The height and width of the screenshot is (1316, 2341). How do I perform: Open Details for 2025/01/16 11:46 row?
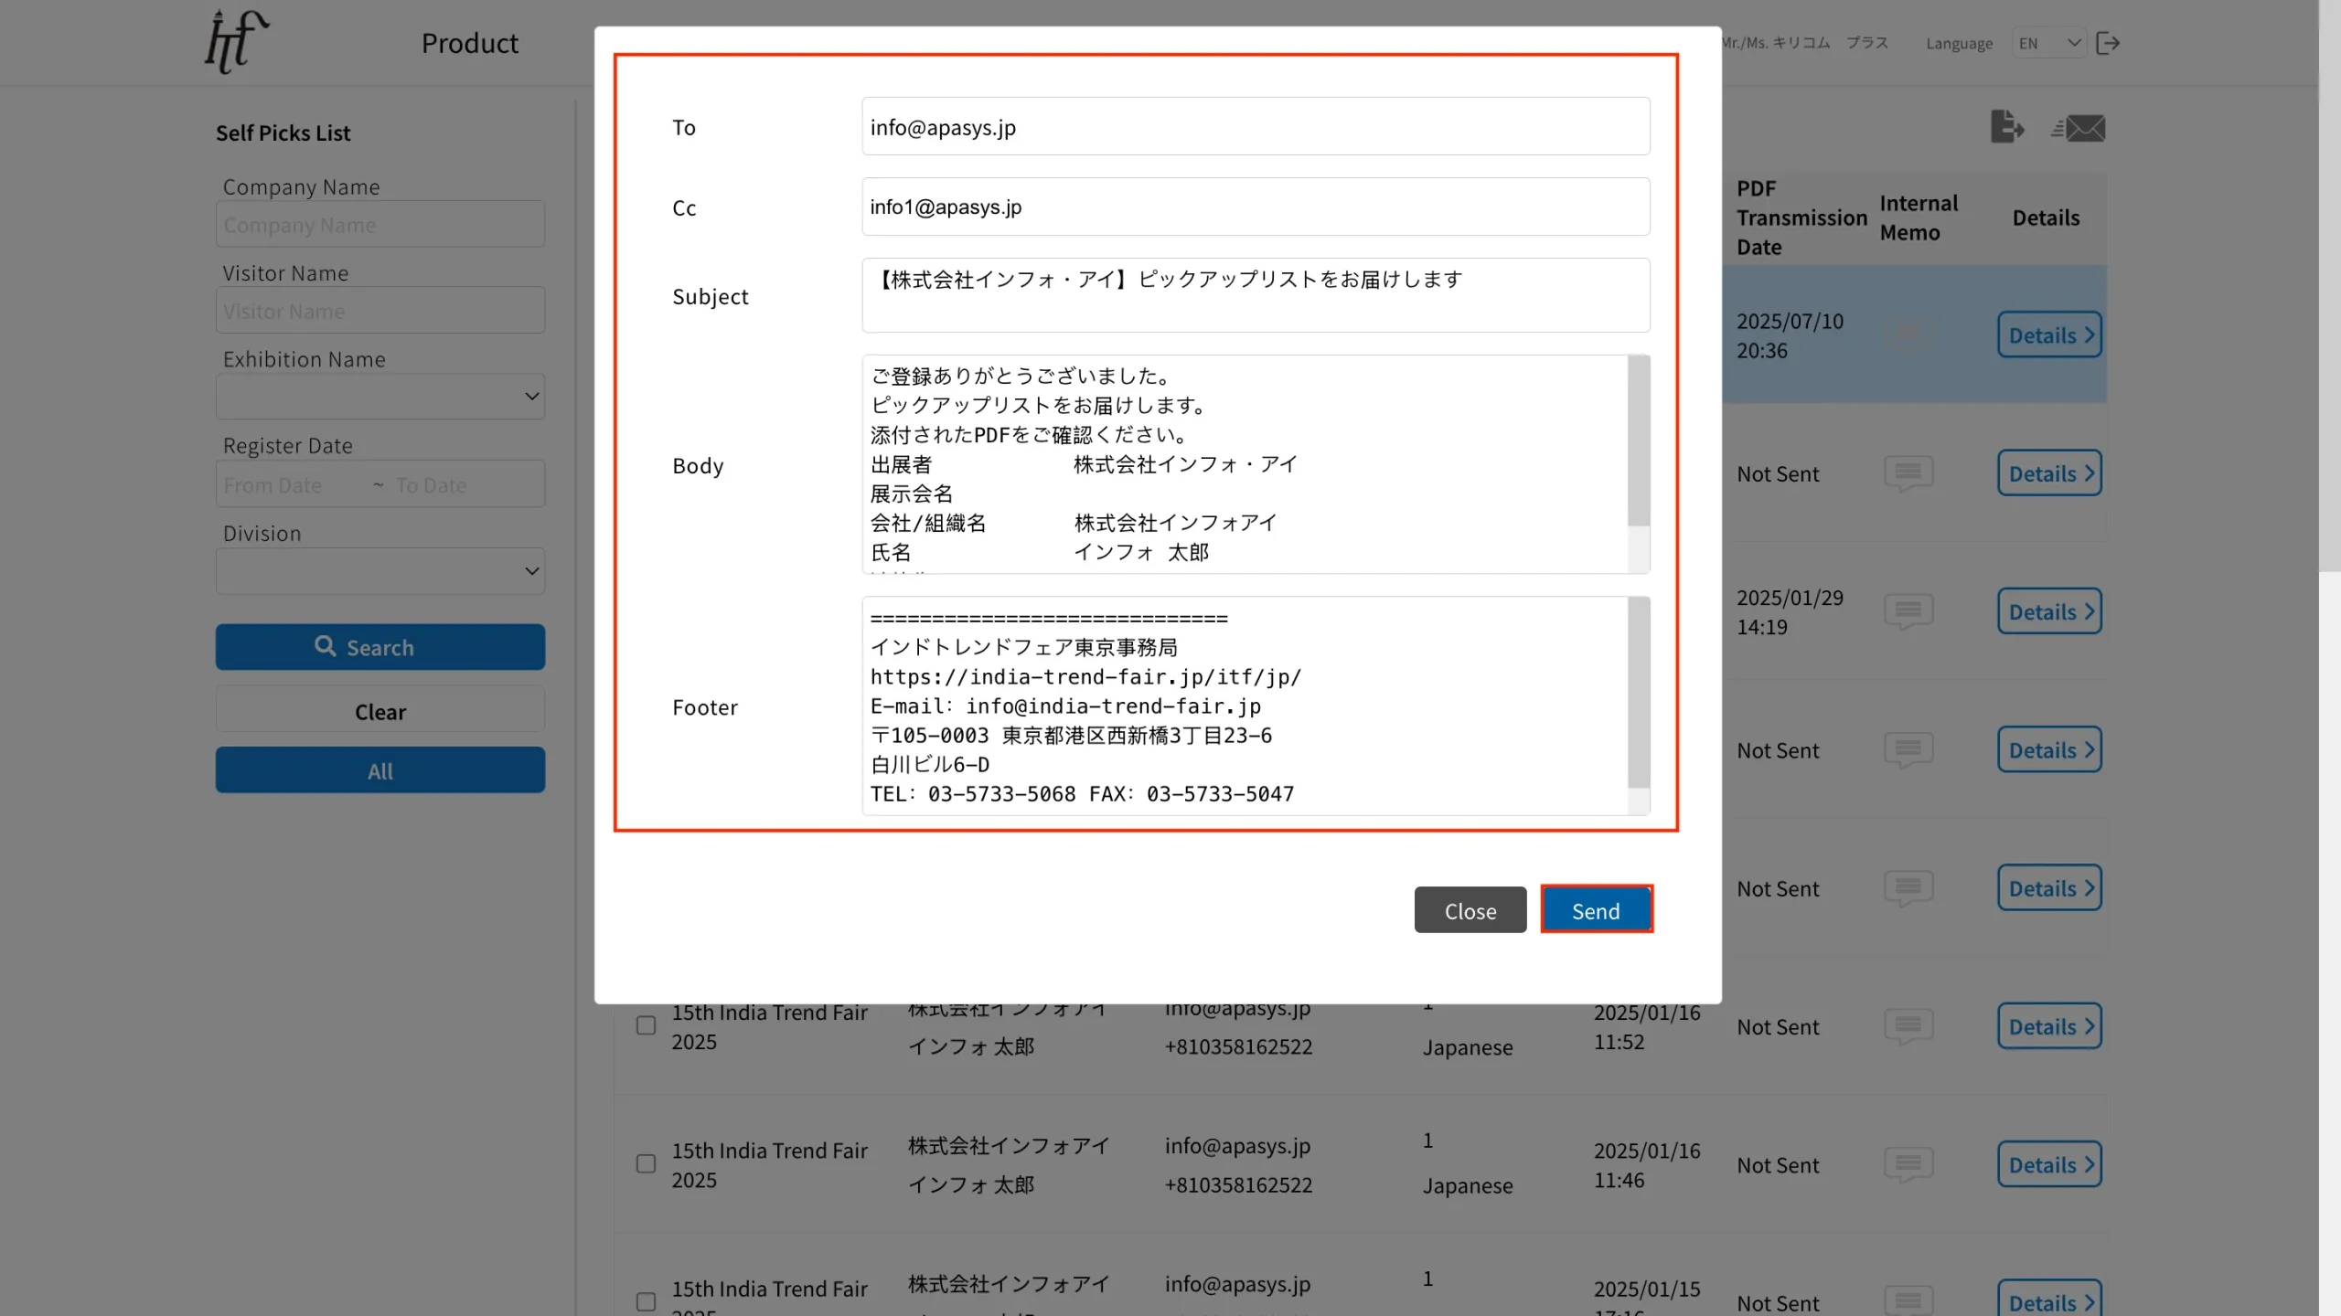(x=2049, y=1164)
